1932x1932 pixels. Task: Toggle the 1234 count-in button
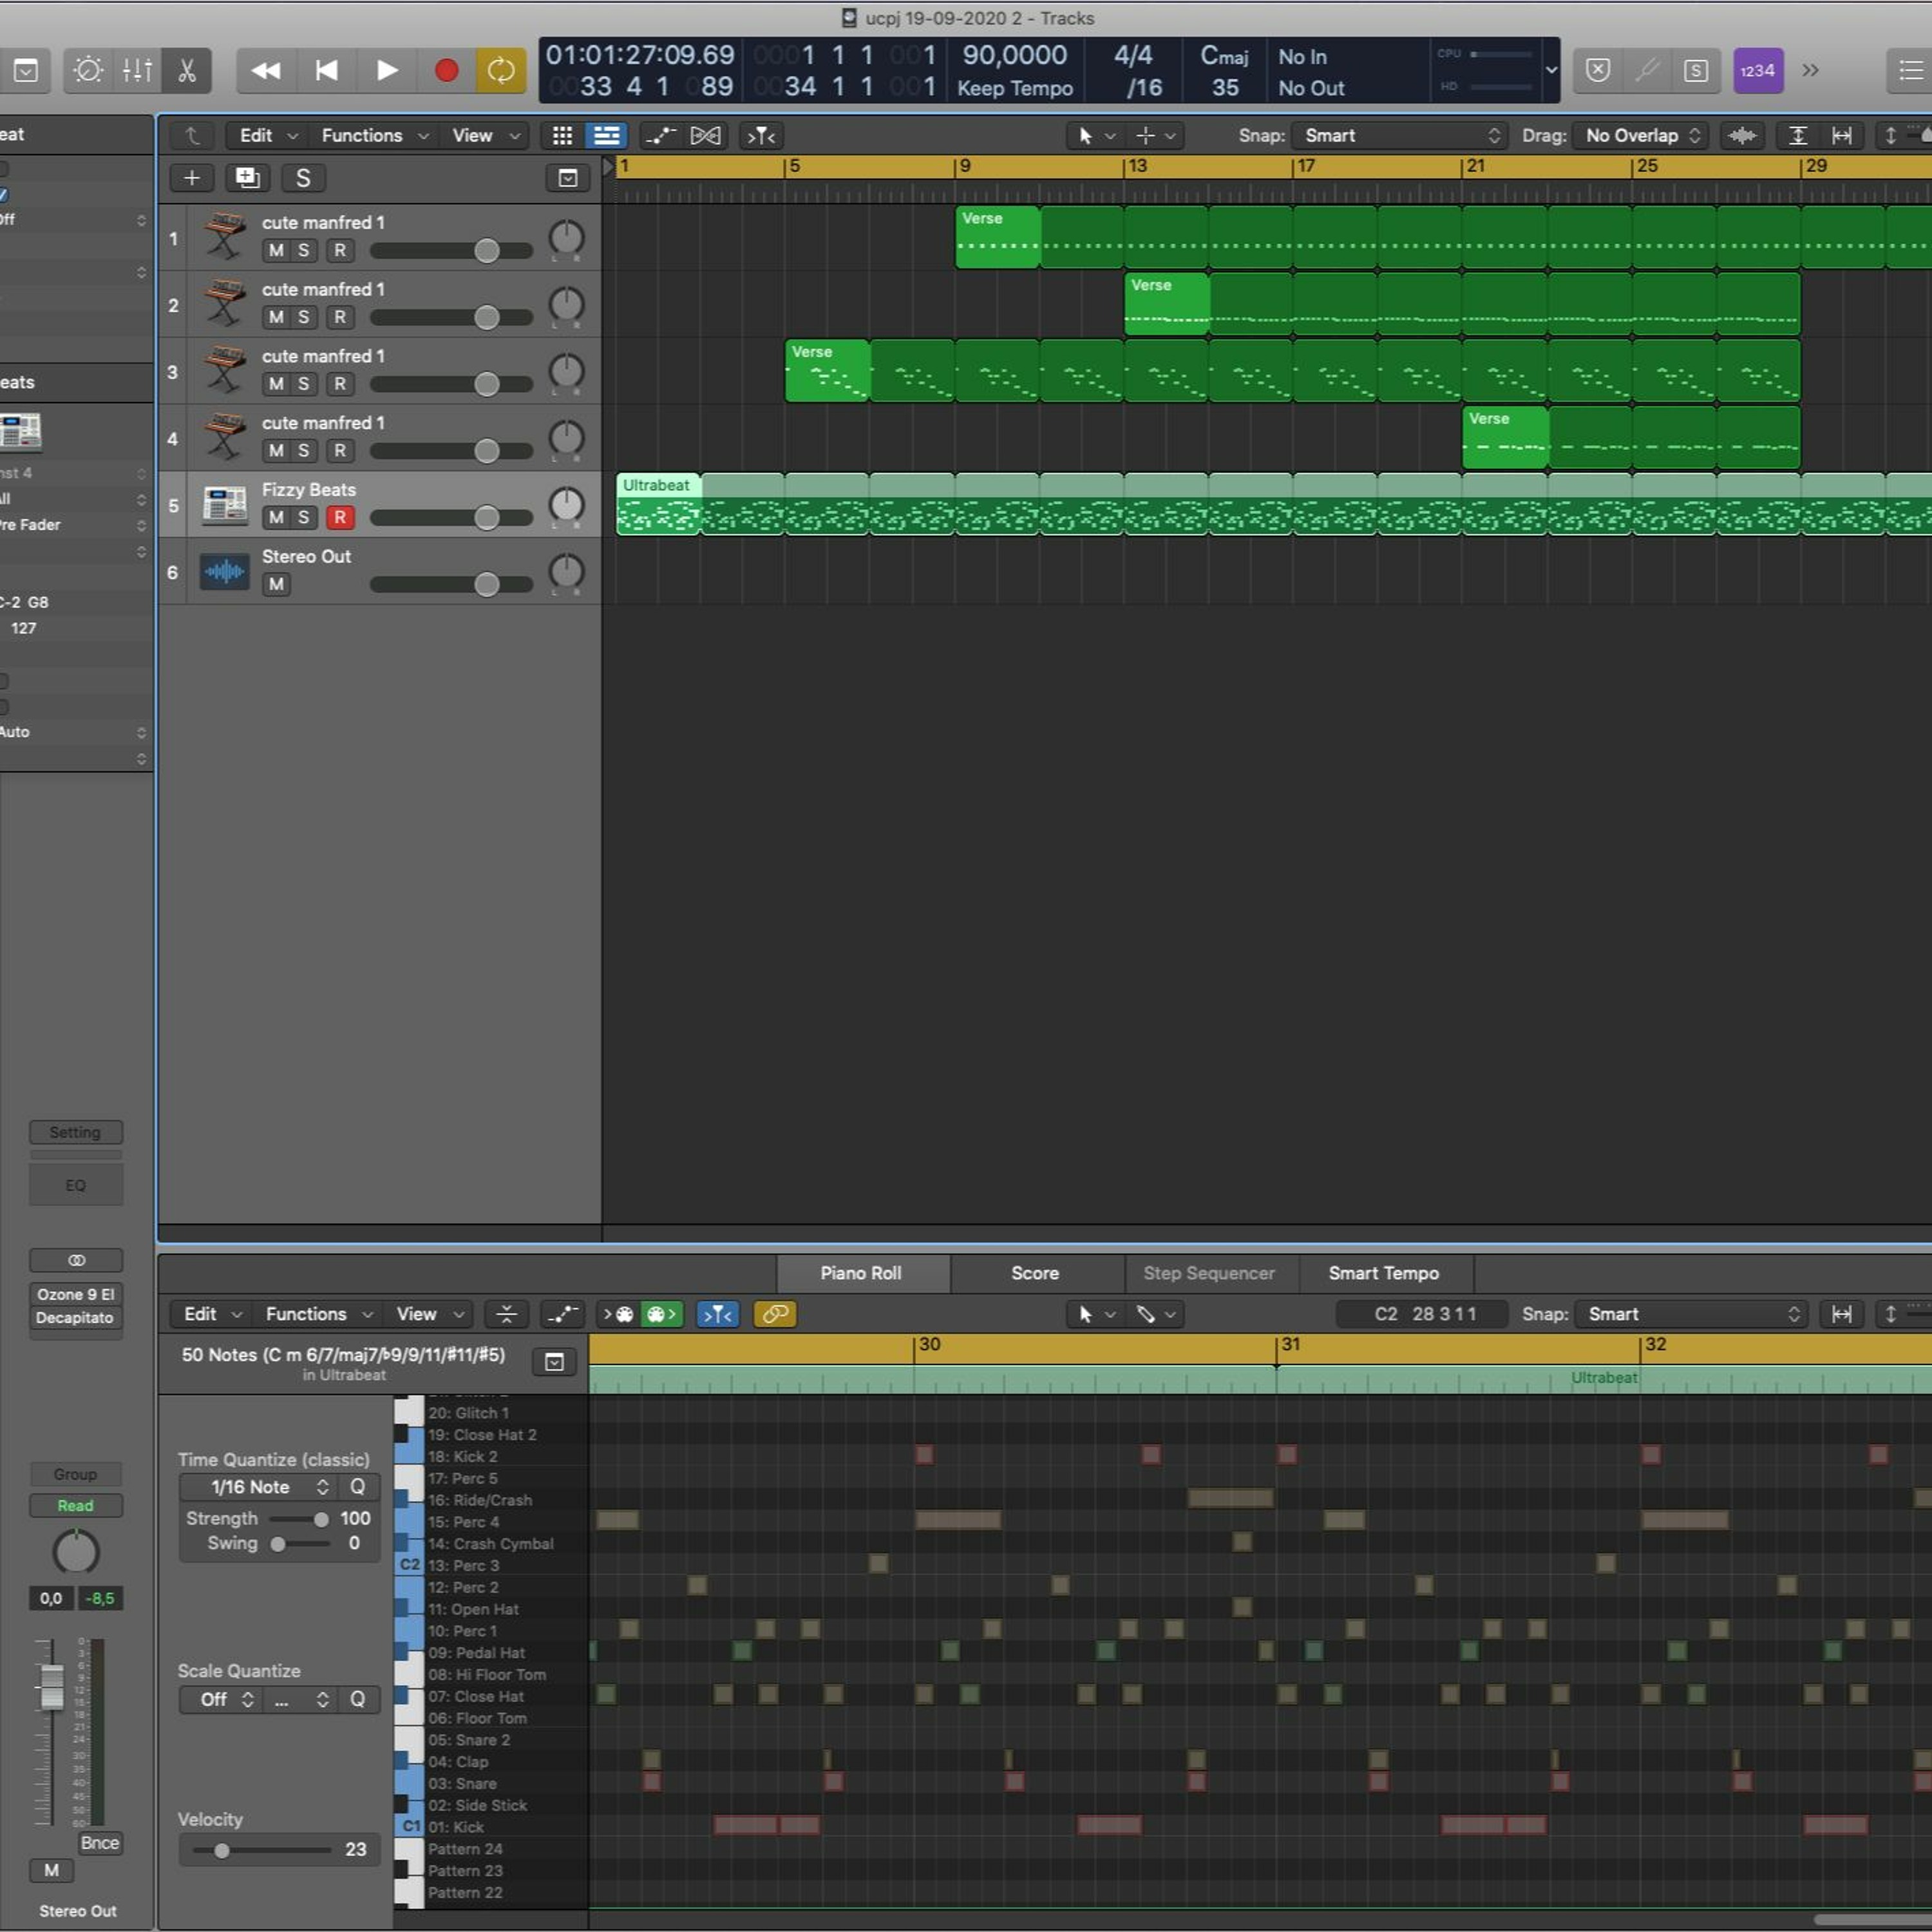click(1757, 71)
